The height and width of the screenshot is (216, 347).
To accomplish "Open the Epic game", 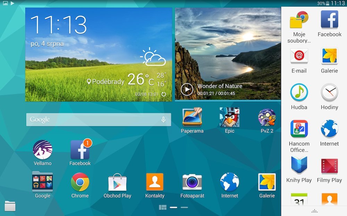I will click(x=229, y=118).
